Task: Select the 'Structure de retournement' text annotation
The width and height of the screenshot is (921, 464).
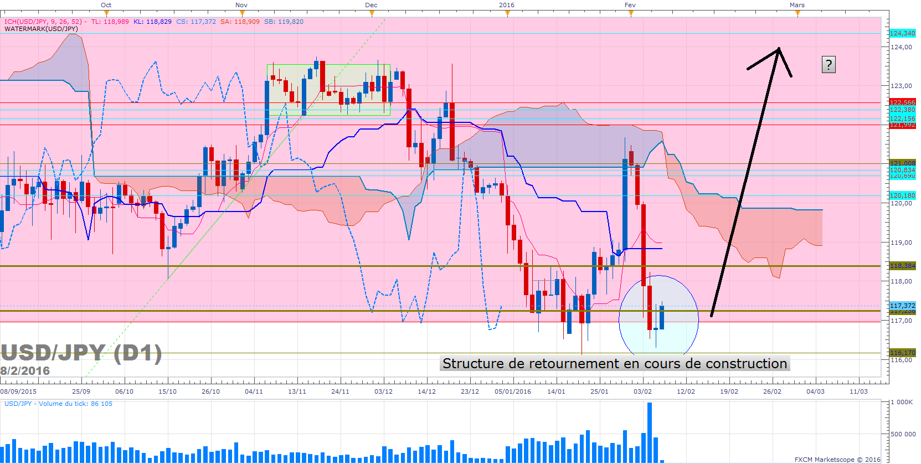Action: (615, 364)
